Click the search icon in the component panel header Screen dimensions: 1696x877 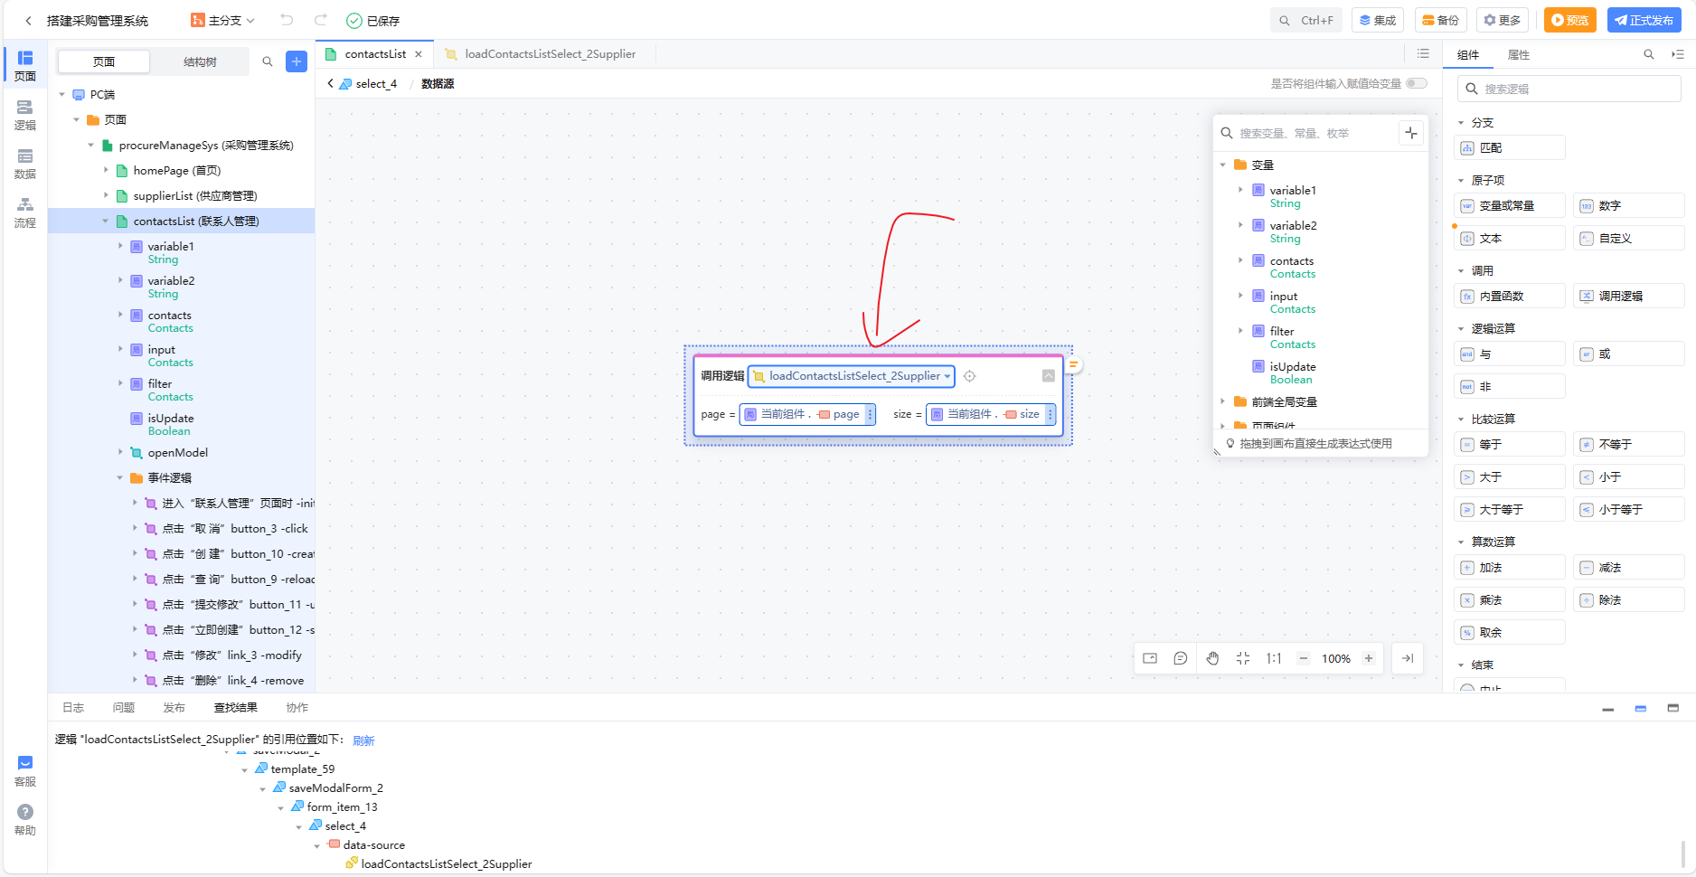pos(1649,54)
